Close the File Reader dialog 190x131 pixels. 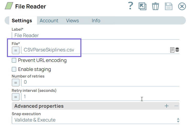(x=182, y=6)
